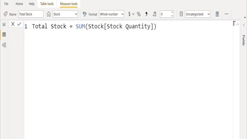Click the Total Stock text in formula
The image size is (247, 139).
pyautogui.click(x=49, y=26)
